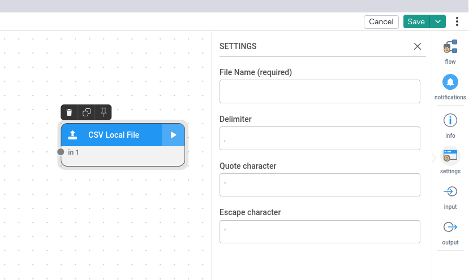Screen dimensions: 473x280
Task: Focus the Escape character input field
Action: pos(320,232)
